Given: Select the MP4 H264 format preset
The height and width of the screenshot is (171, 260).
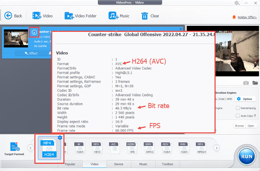Looking at the screenshot, I should coord(49,148).
